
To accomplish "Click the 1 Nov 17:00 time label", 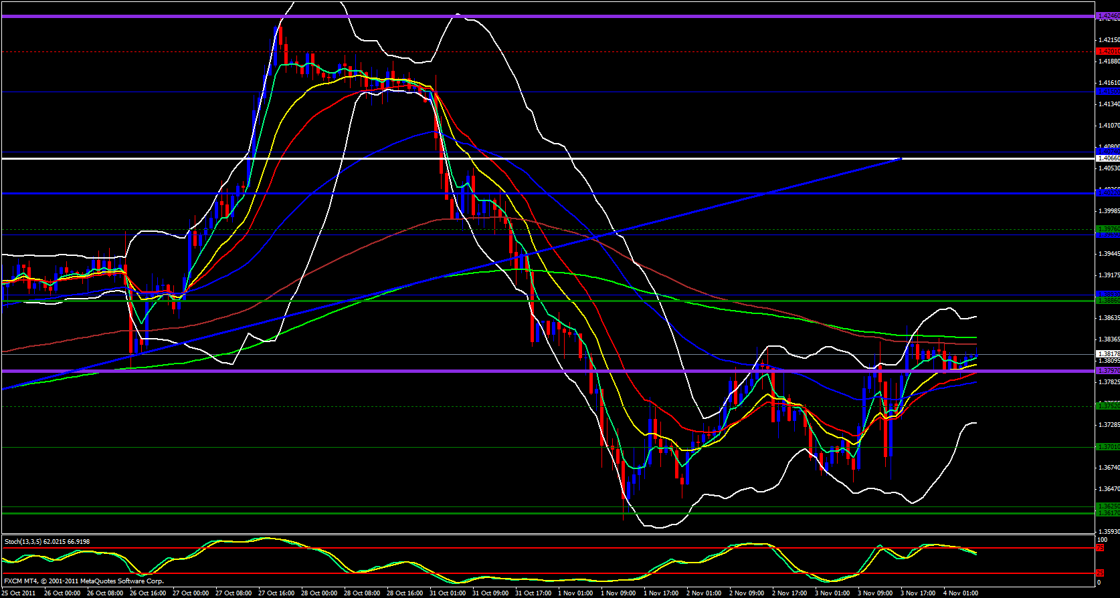I will point(661,593).
